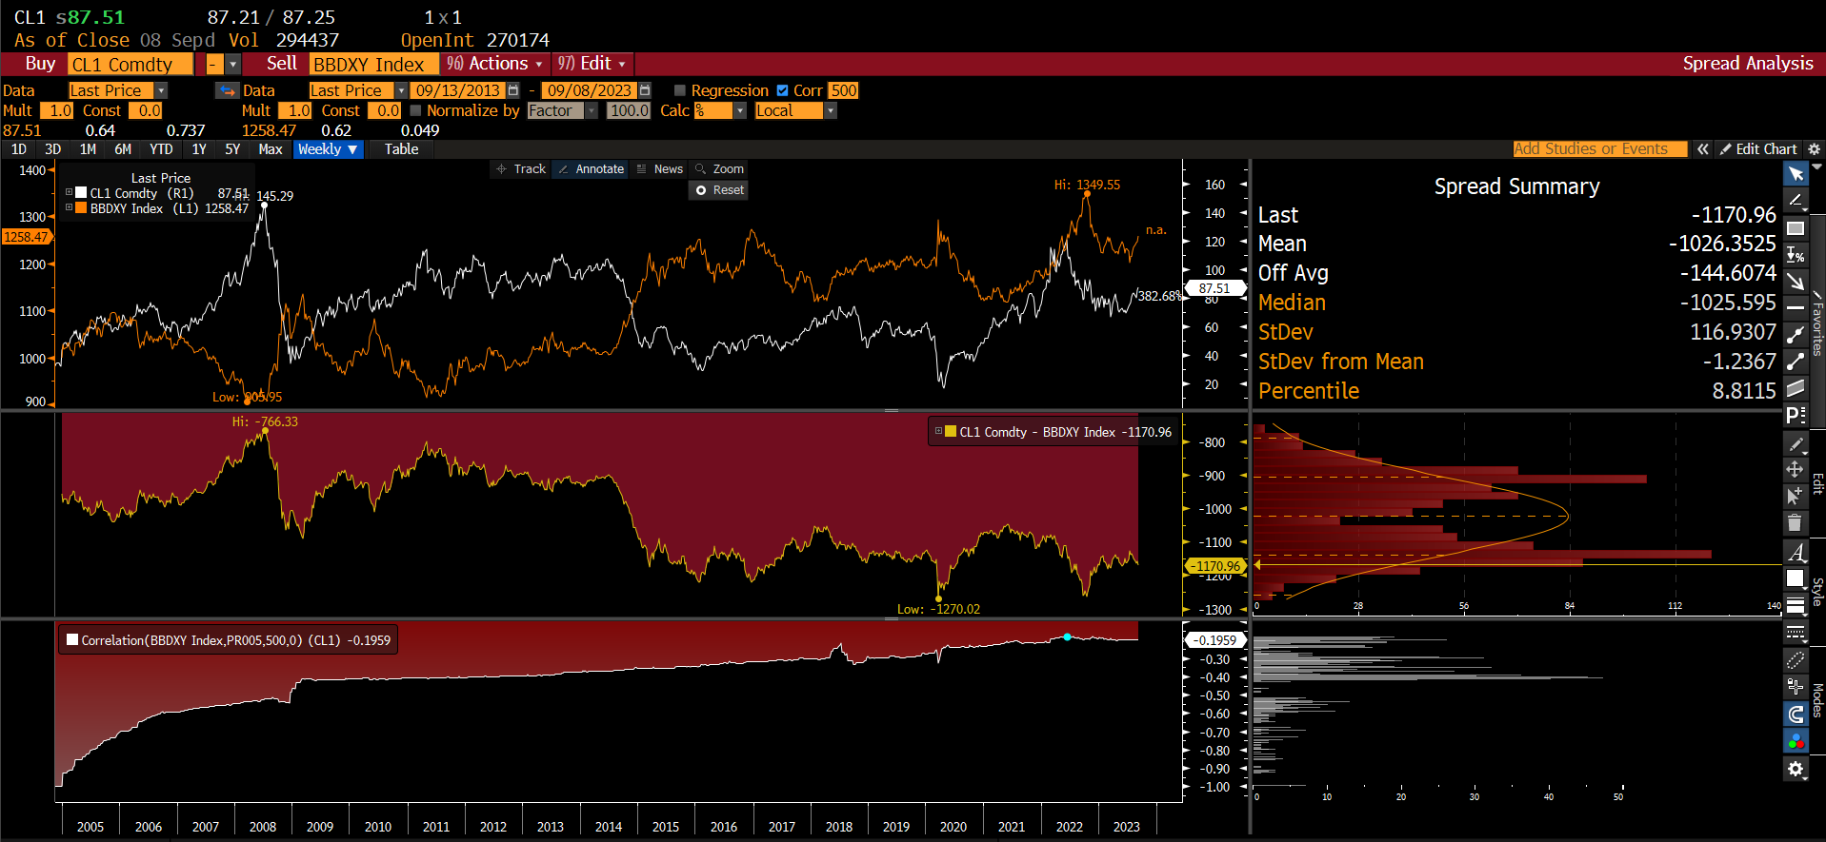This screenshot has height=842, width=1826.
Task: Toggle the lock crosshair mode icon
Action: tap(1796, 687)
